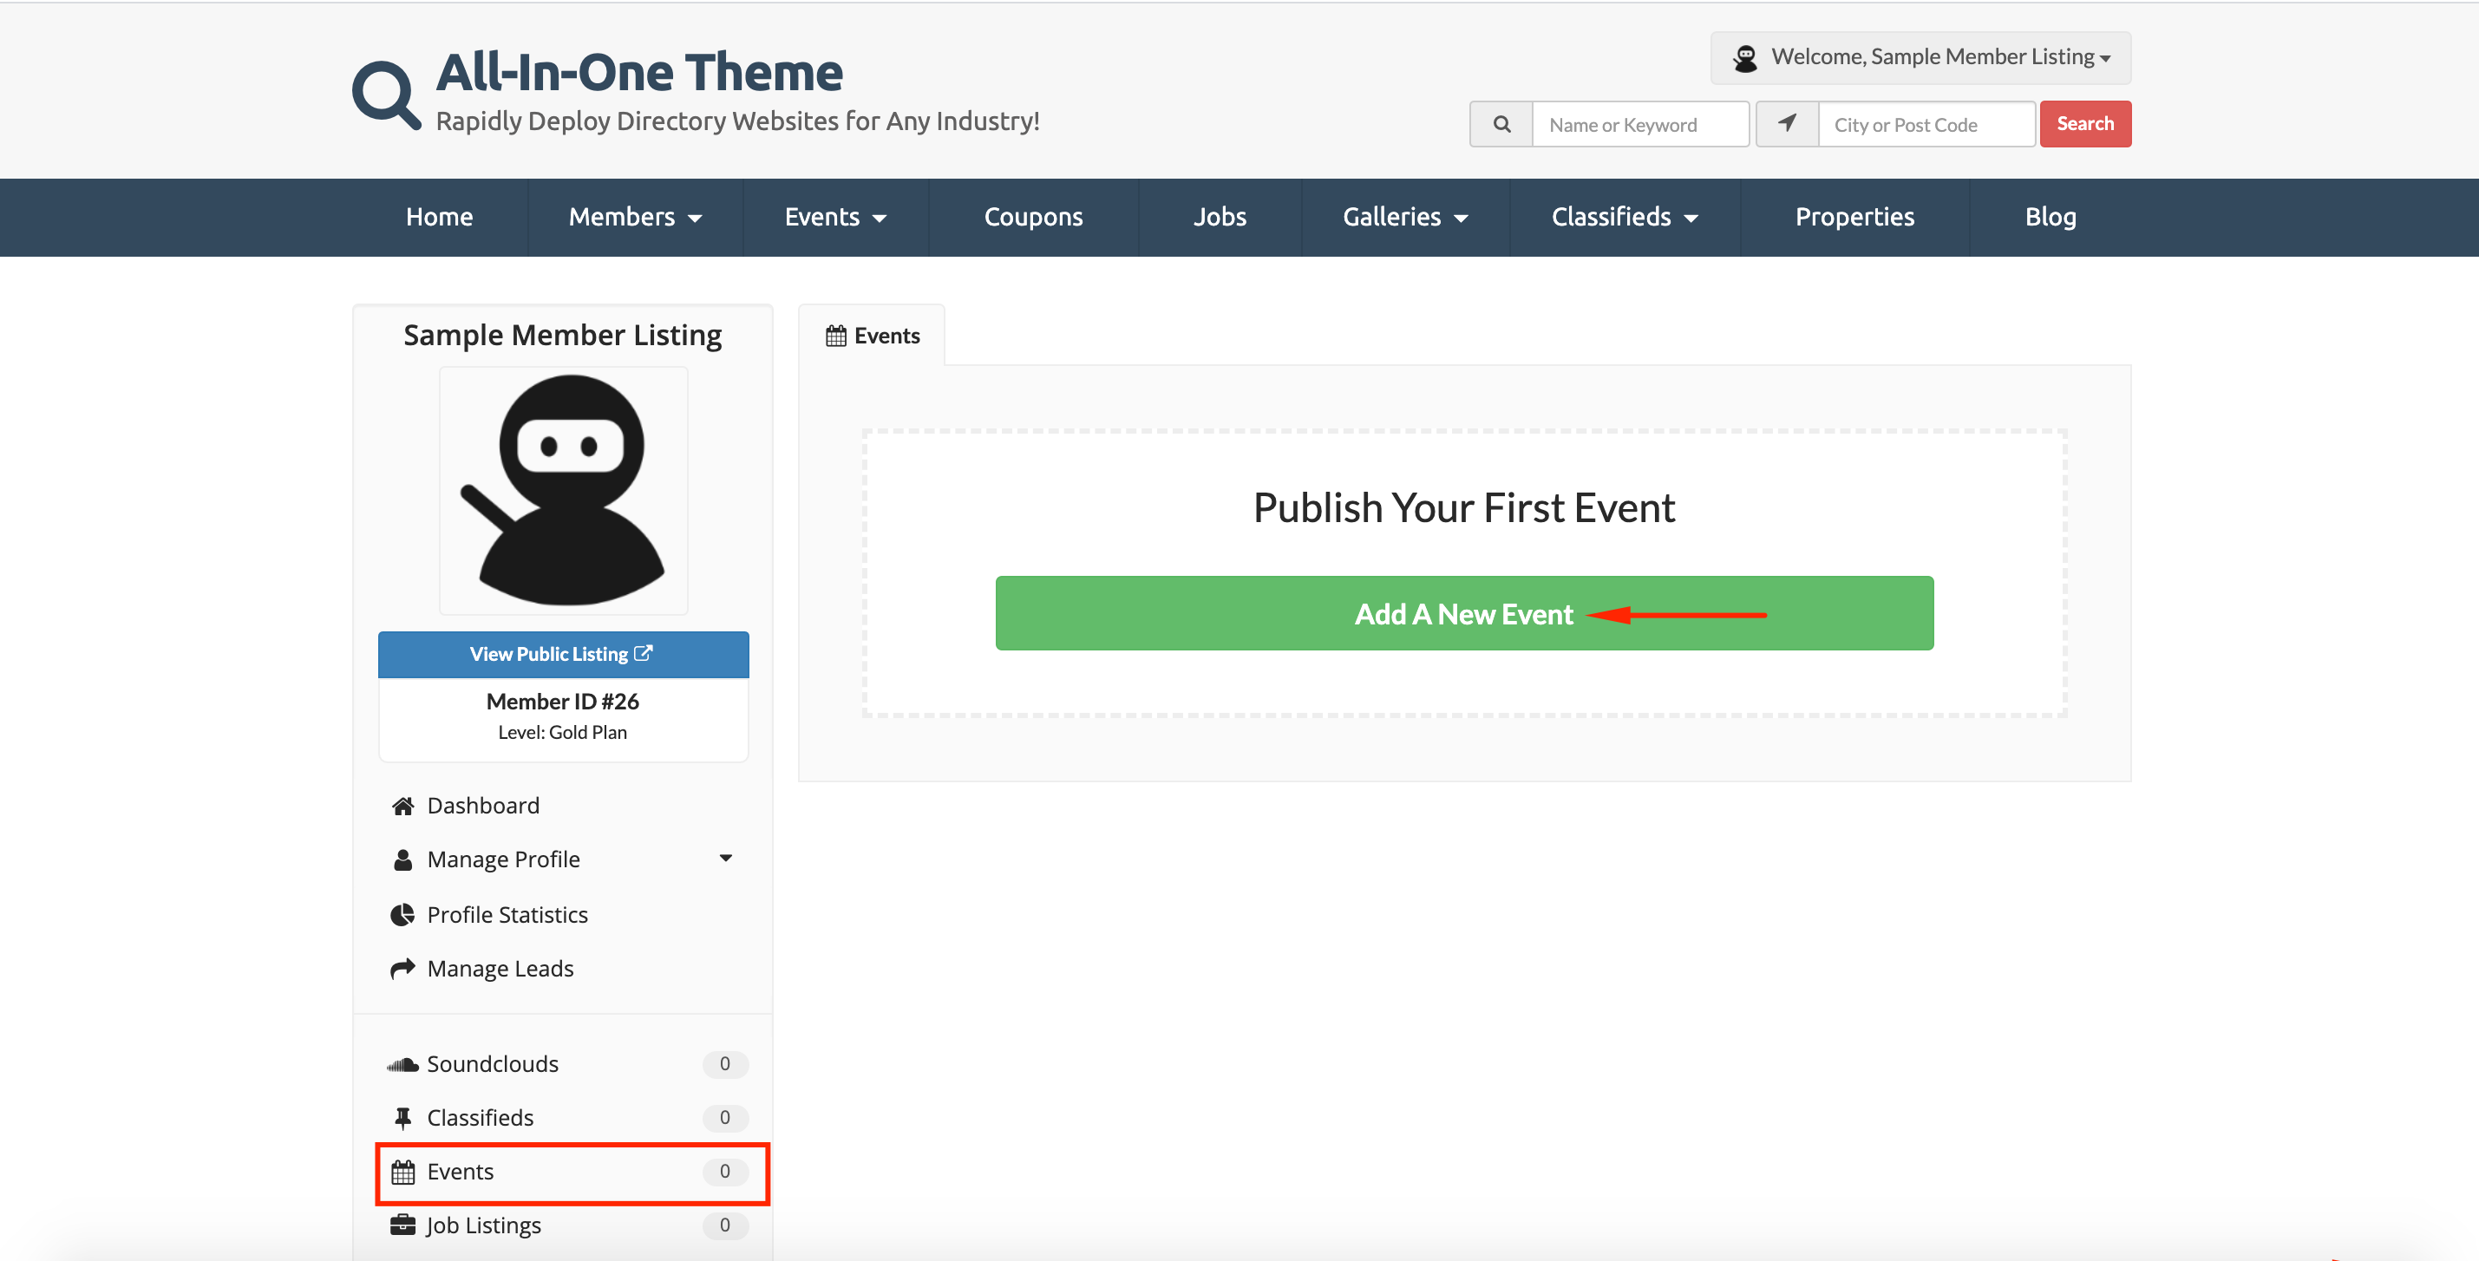Click the Soundclouds cloud icon

click(402, 1065)
